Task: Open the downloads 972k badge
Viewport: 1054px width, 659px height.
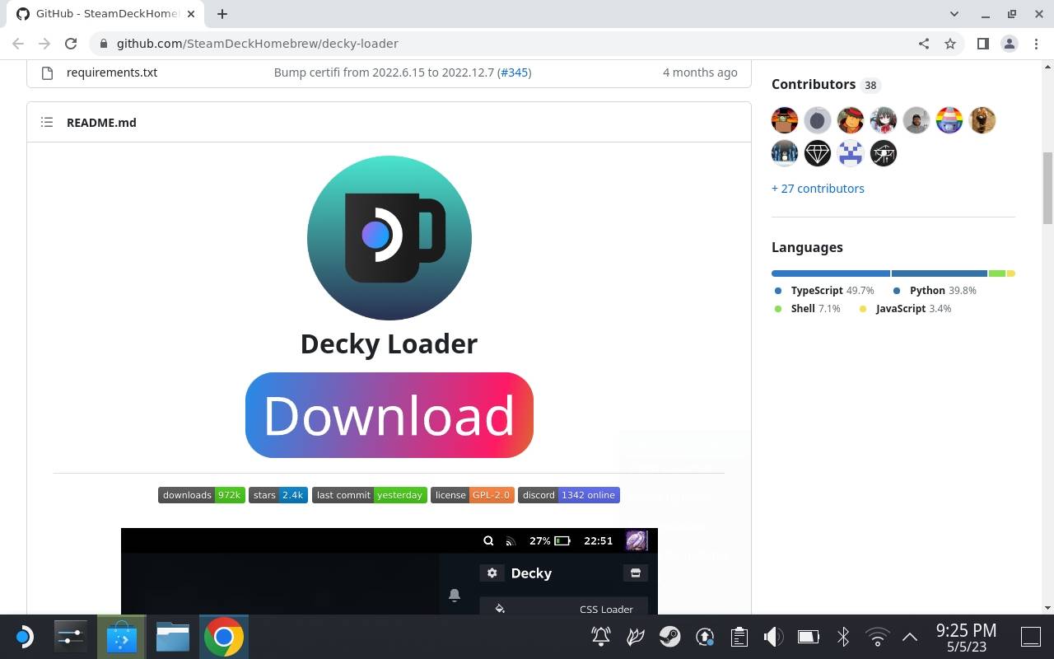Action: 202,495
